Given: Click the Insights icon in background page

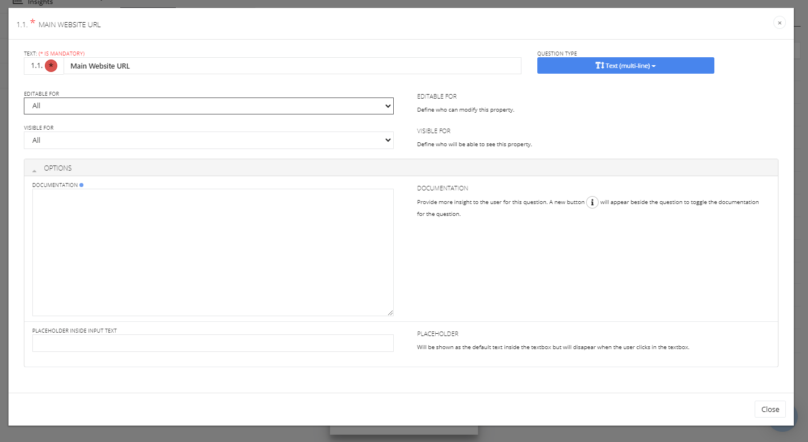Looking at the screenshot, I should [17, 2].
